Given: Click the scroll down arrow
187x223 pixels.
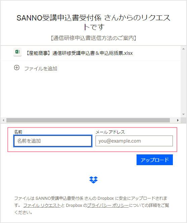Looking at the screenshot, I should [x=183, y=114].
